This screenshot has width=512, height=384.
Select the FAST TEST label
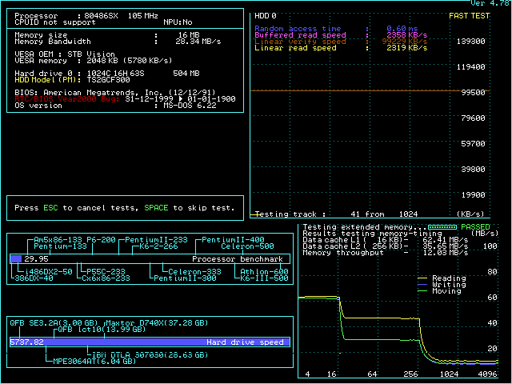click(470, 15)
